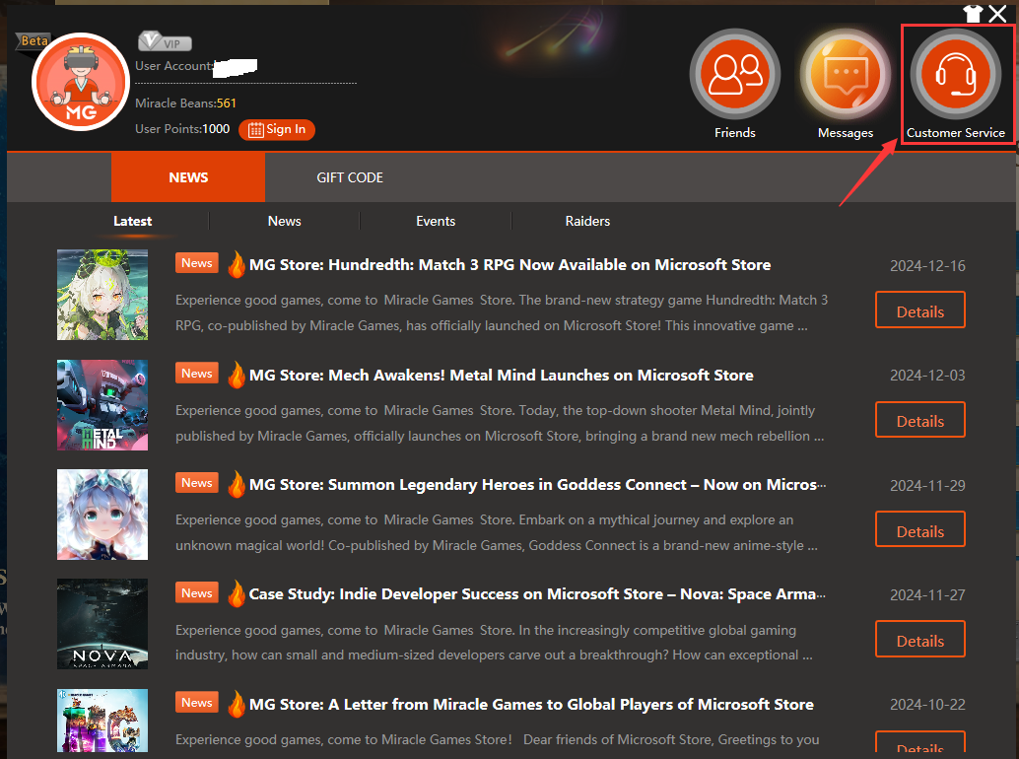Click the VIP badge icon
Viewport: 1019px width, 759px height.
(164, 42)
